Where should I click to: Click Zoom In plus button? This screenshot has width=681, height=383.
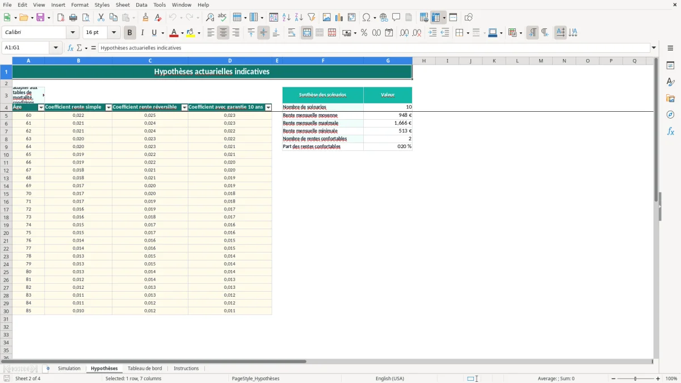(x=658, y=378)
